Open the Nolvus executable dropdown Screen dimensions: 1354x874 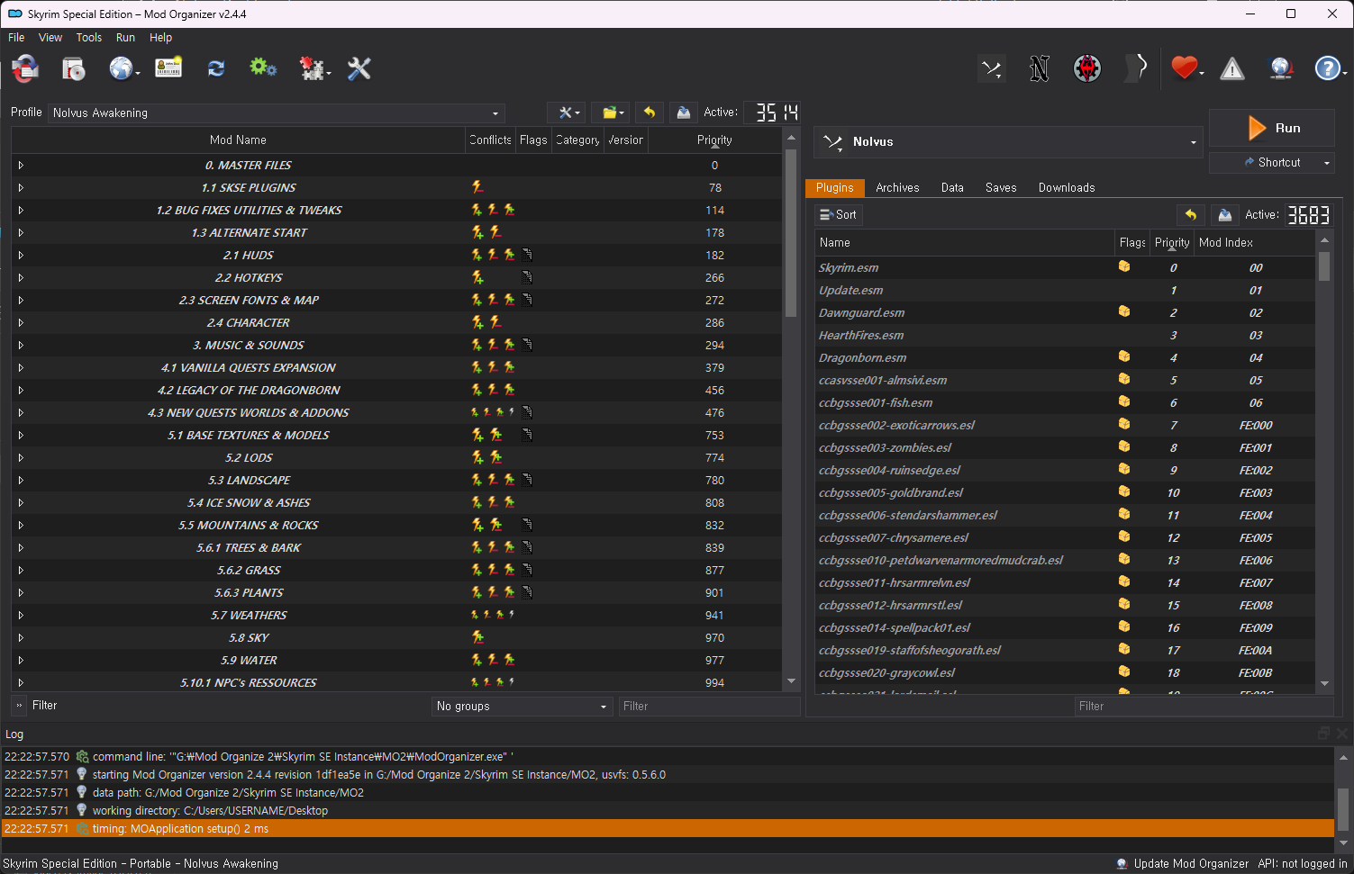(1008, 142)
